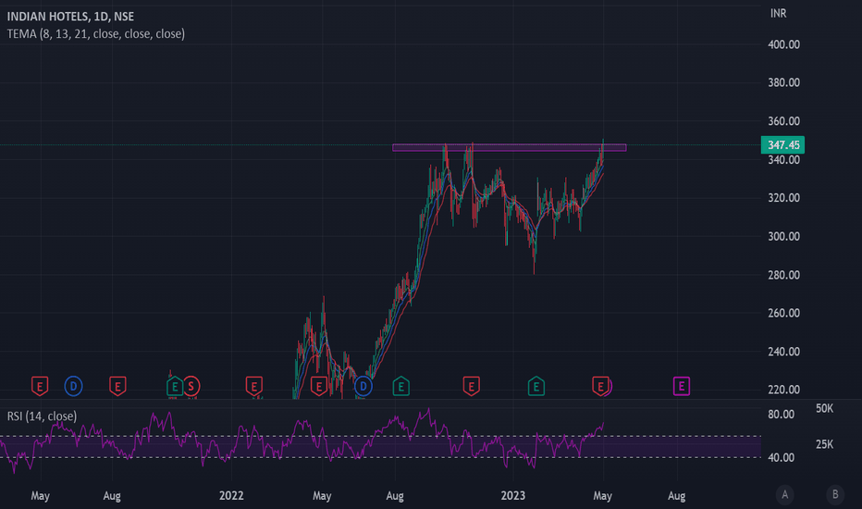Viewport: 862px width, 509px height.
Task: Click the red S split marker
Action: point(191,386)
